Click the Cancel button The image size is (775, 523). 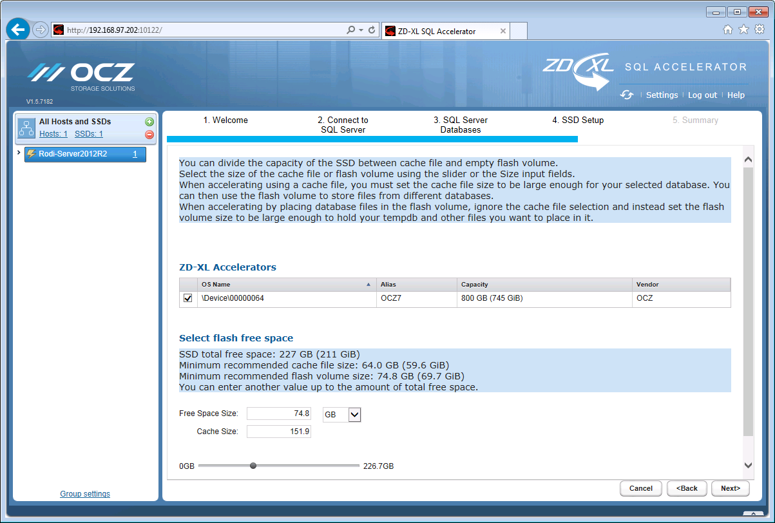coord(641,488)
